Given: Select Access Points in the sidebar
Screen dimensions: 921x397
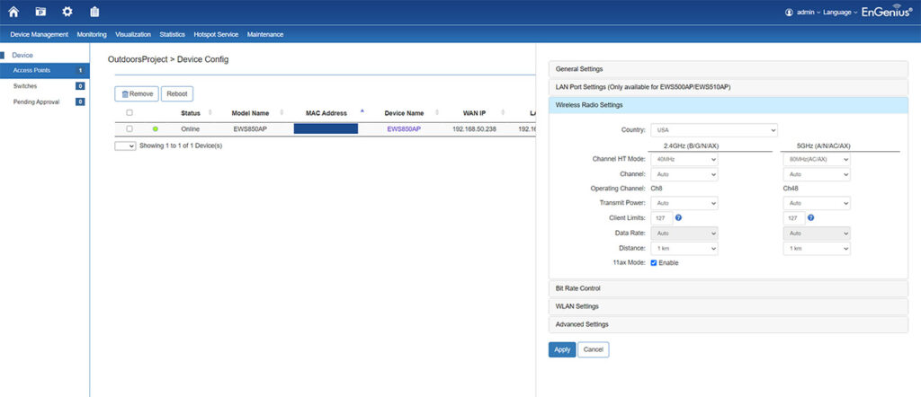Looking at the screenshot, I should [x=45, y=70].
